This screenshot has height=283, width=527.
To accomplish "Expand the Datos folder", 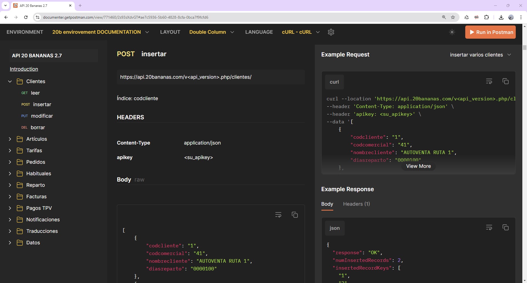I will click(10, 243).
